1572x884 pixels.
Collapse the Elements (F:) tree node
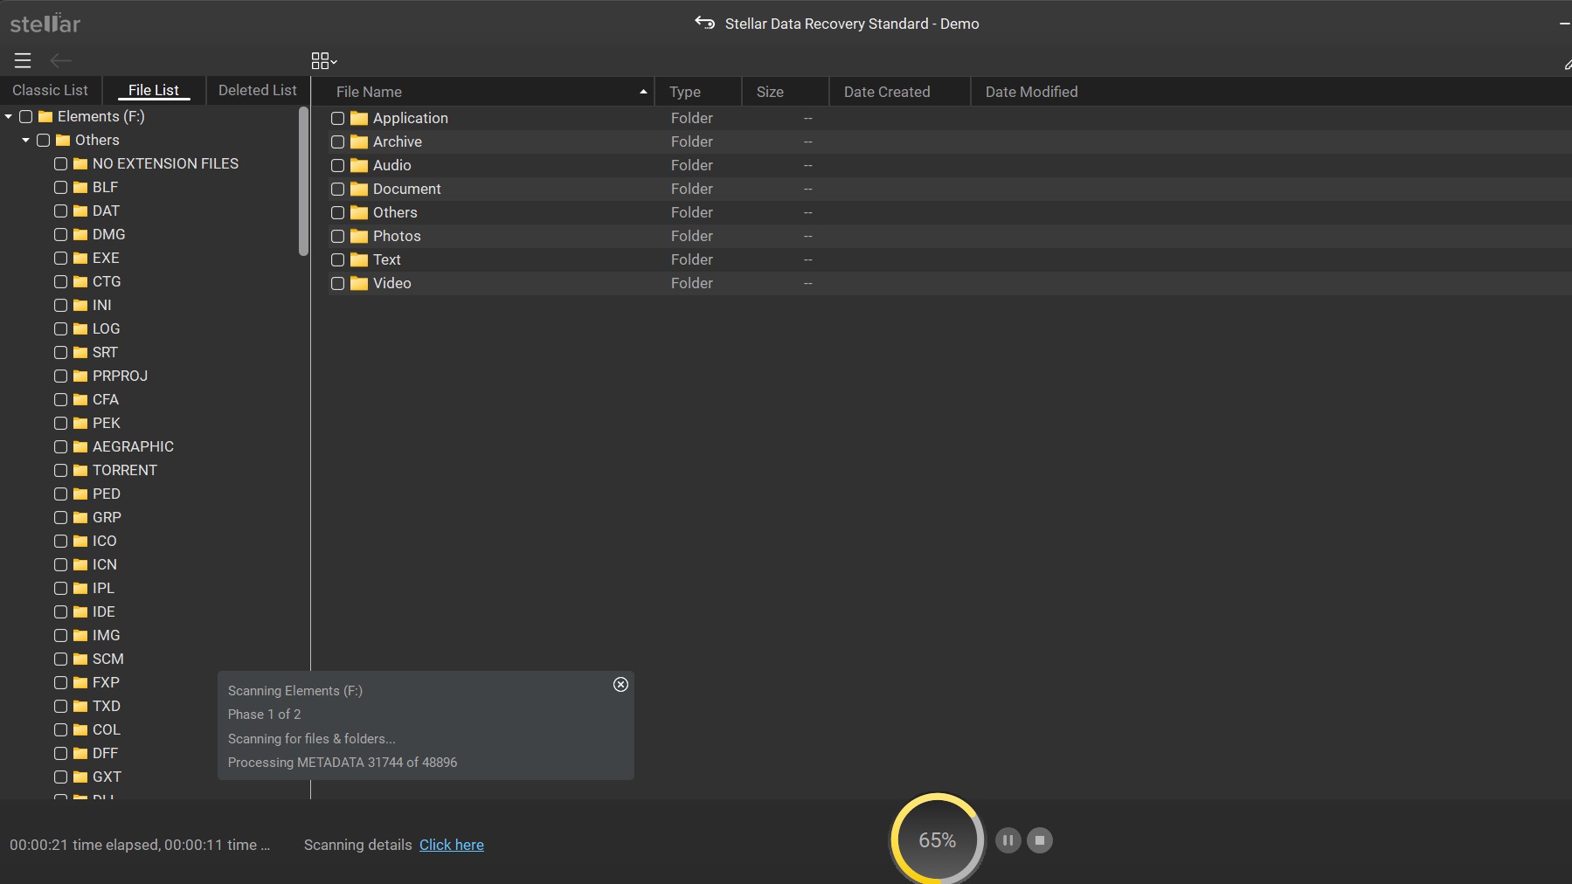click(x=8, y=116)
